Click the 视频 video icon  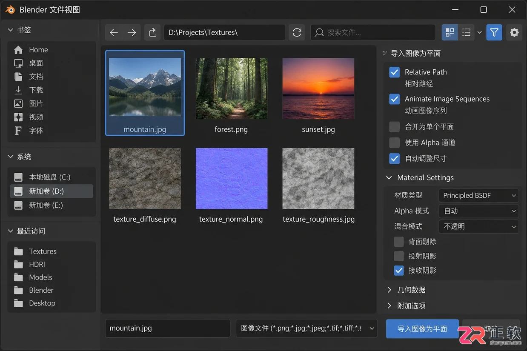pyautogui.click(x=18, y=117)
